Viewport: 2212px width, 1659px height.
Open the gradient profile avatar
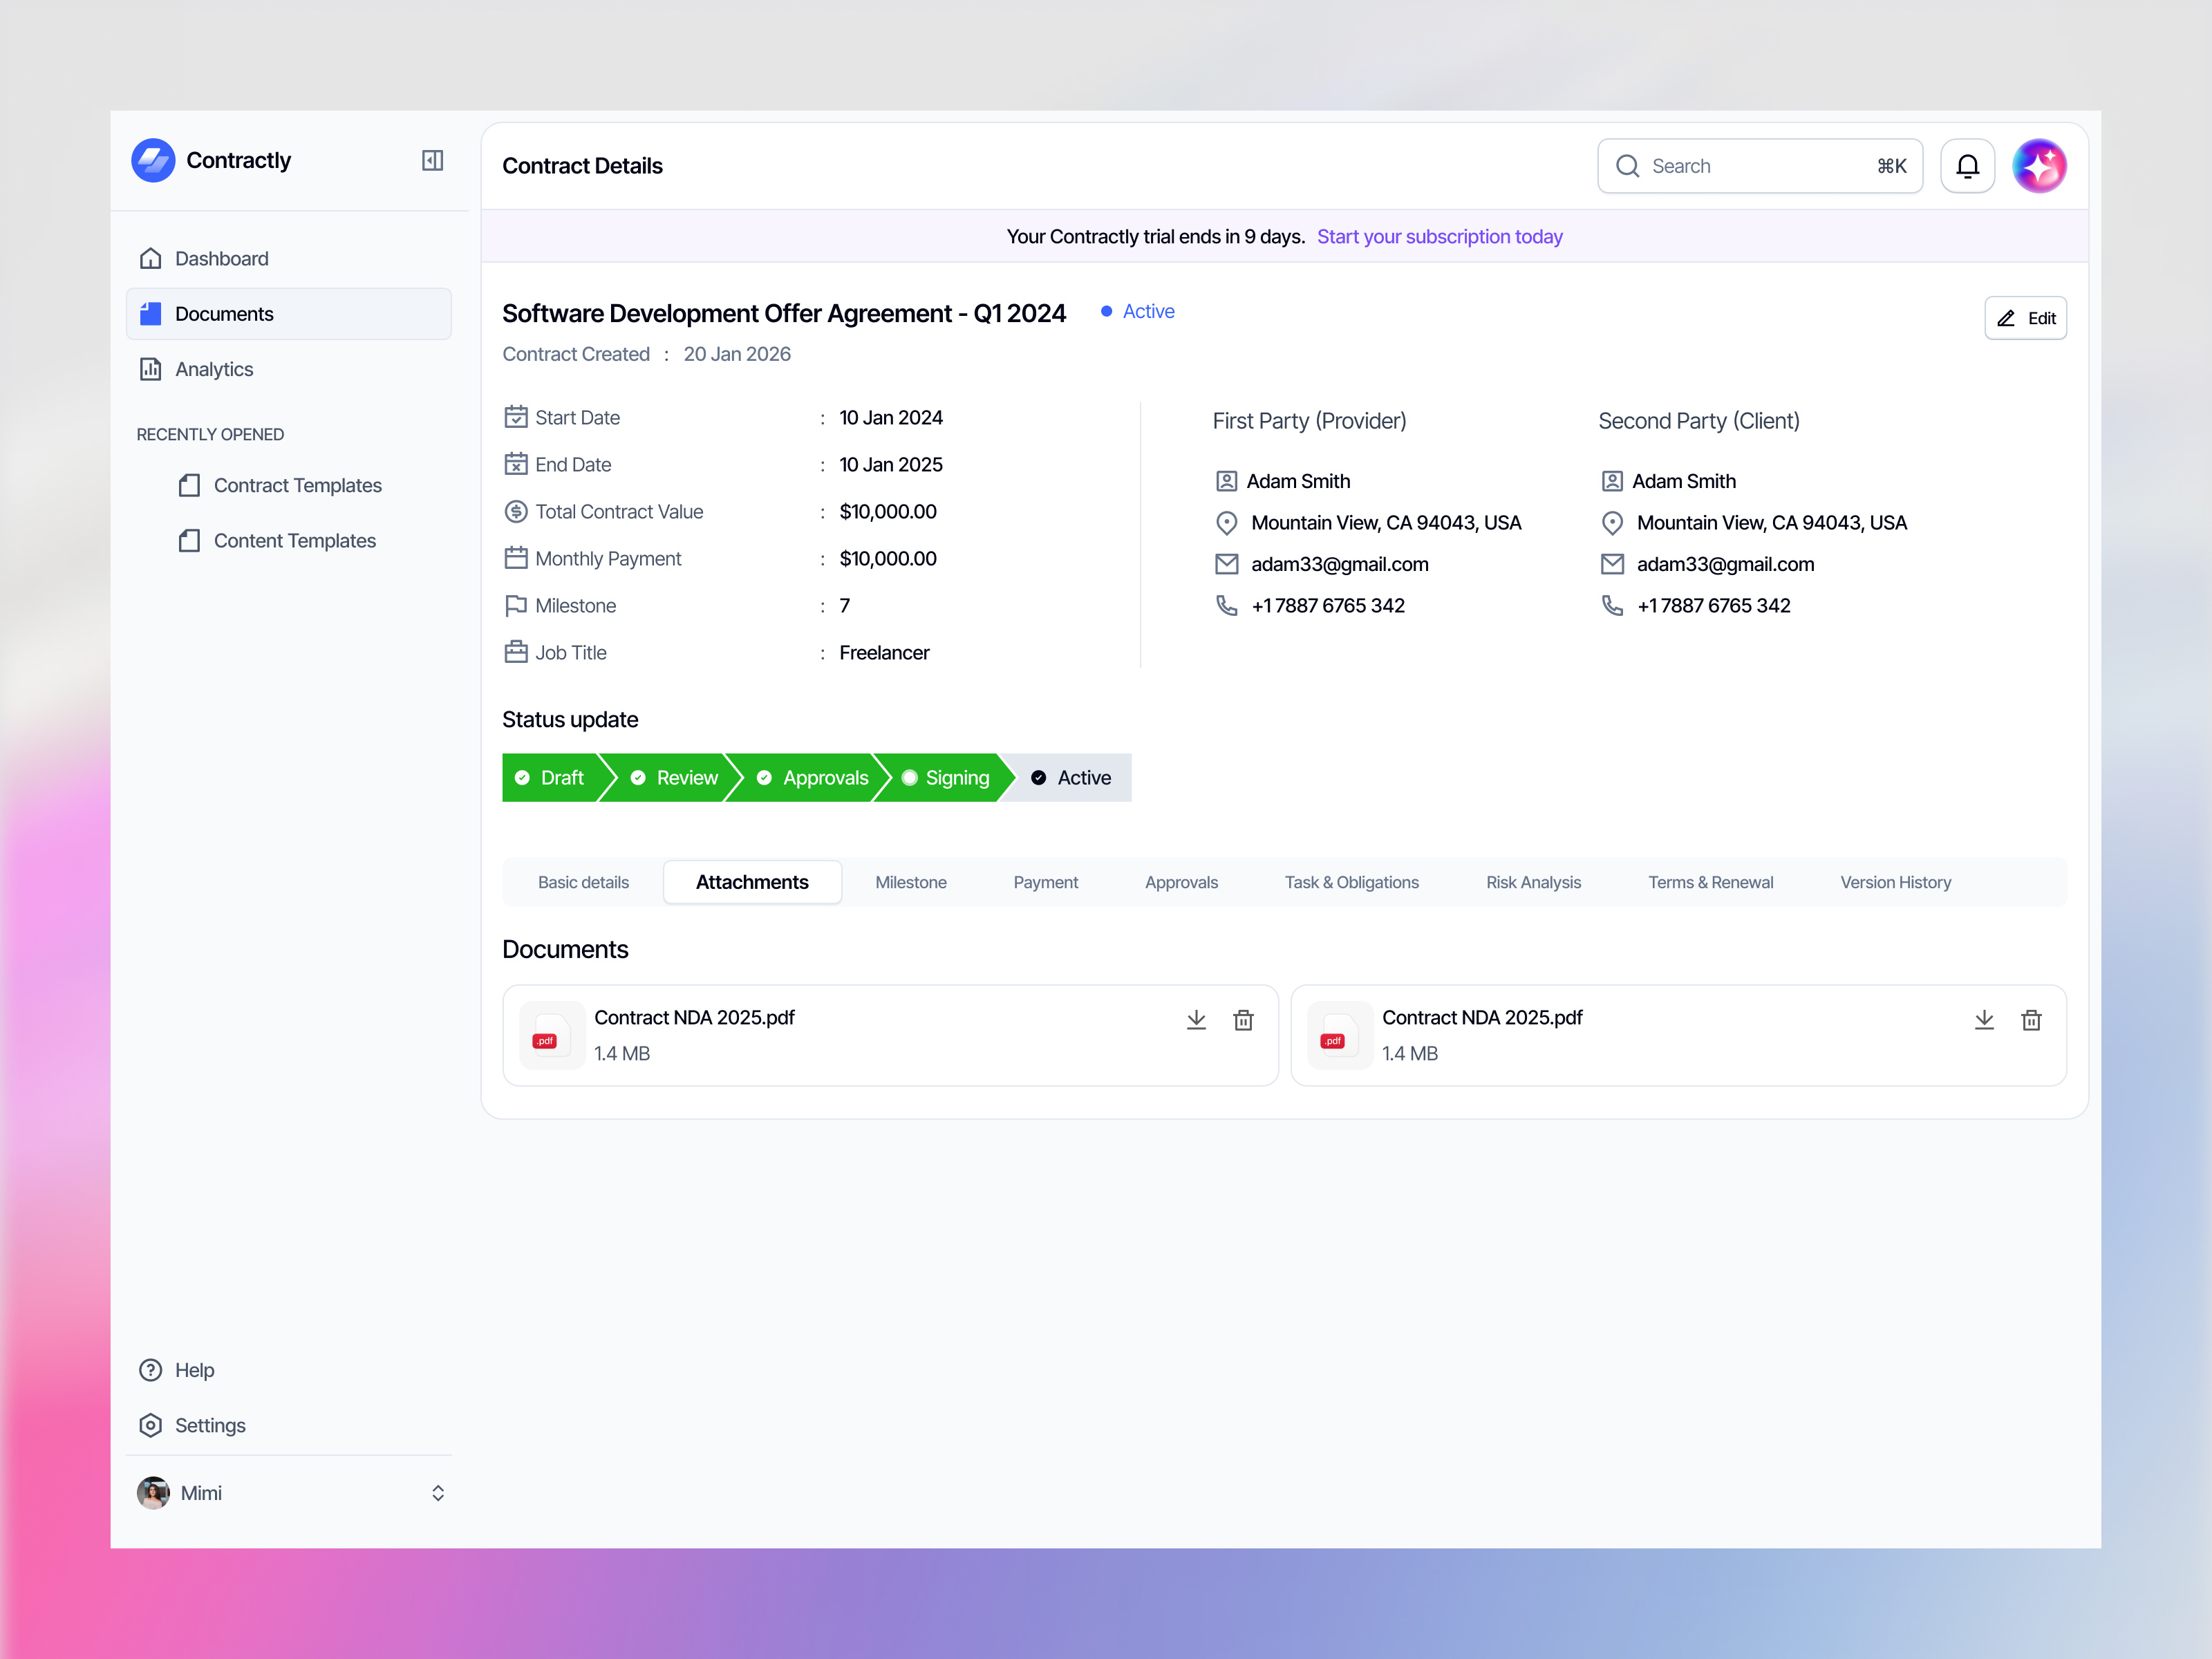pyautogui.click(x=2039, y=166)
